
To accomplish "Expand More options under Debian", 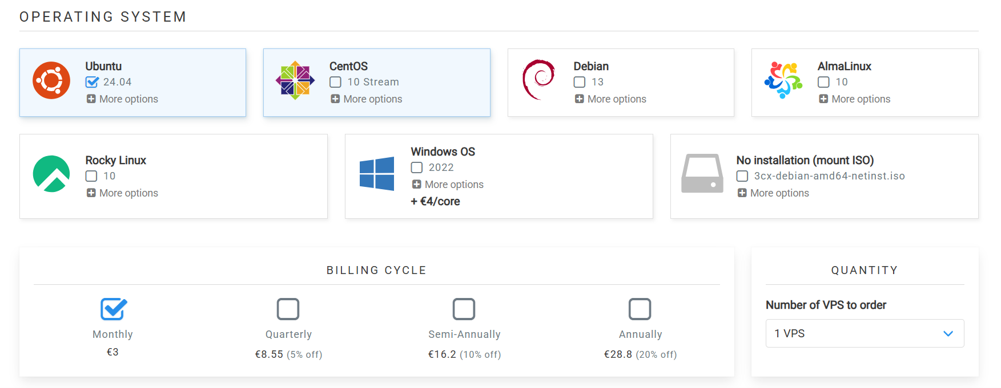I will point(610,99).
